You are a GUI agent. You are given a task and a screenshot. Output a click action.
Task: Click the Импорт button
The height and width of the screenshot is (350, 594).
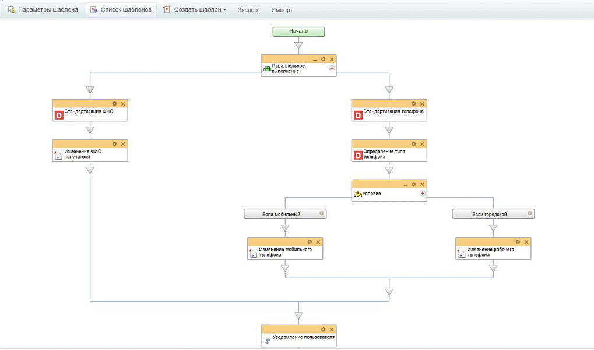(282, 10)
